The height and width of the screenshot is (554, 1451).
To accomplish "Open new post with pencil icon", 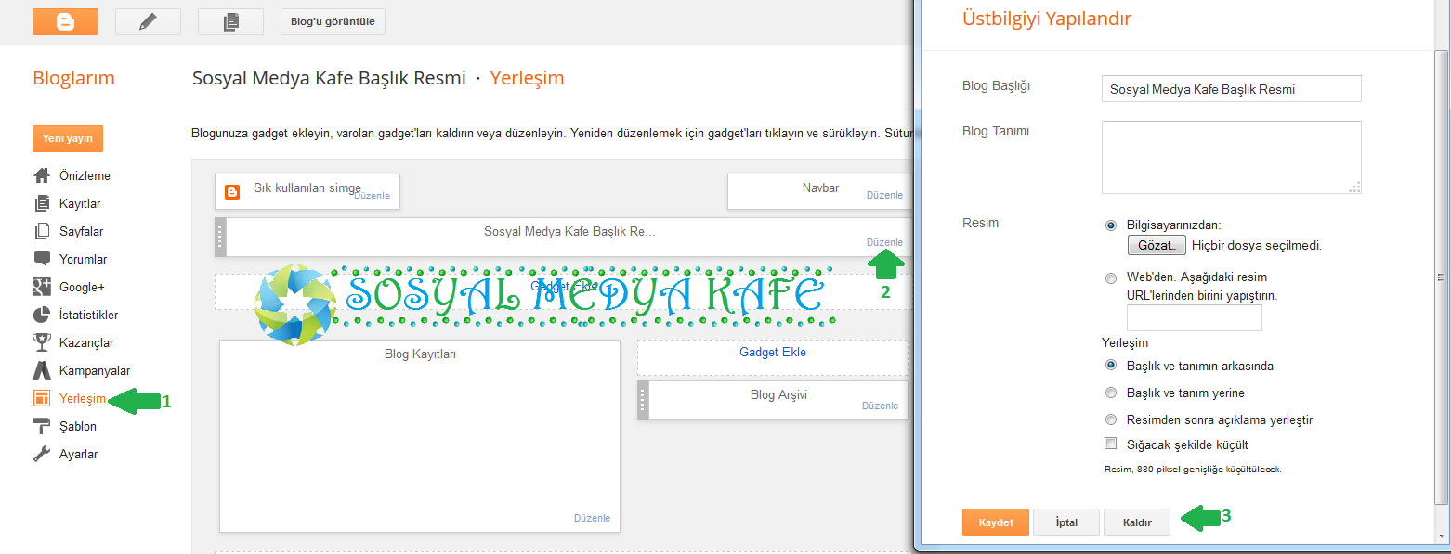I will click(x=148, y=21).
